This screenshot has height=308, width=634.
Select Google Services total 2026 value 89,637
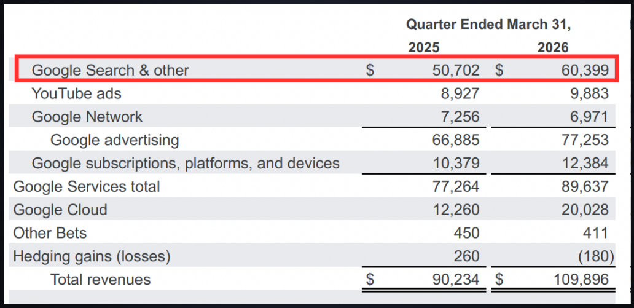(584, 186)
